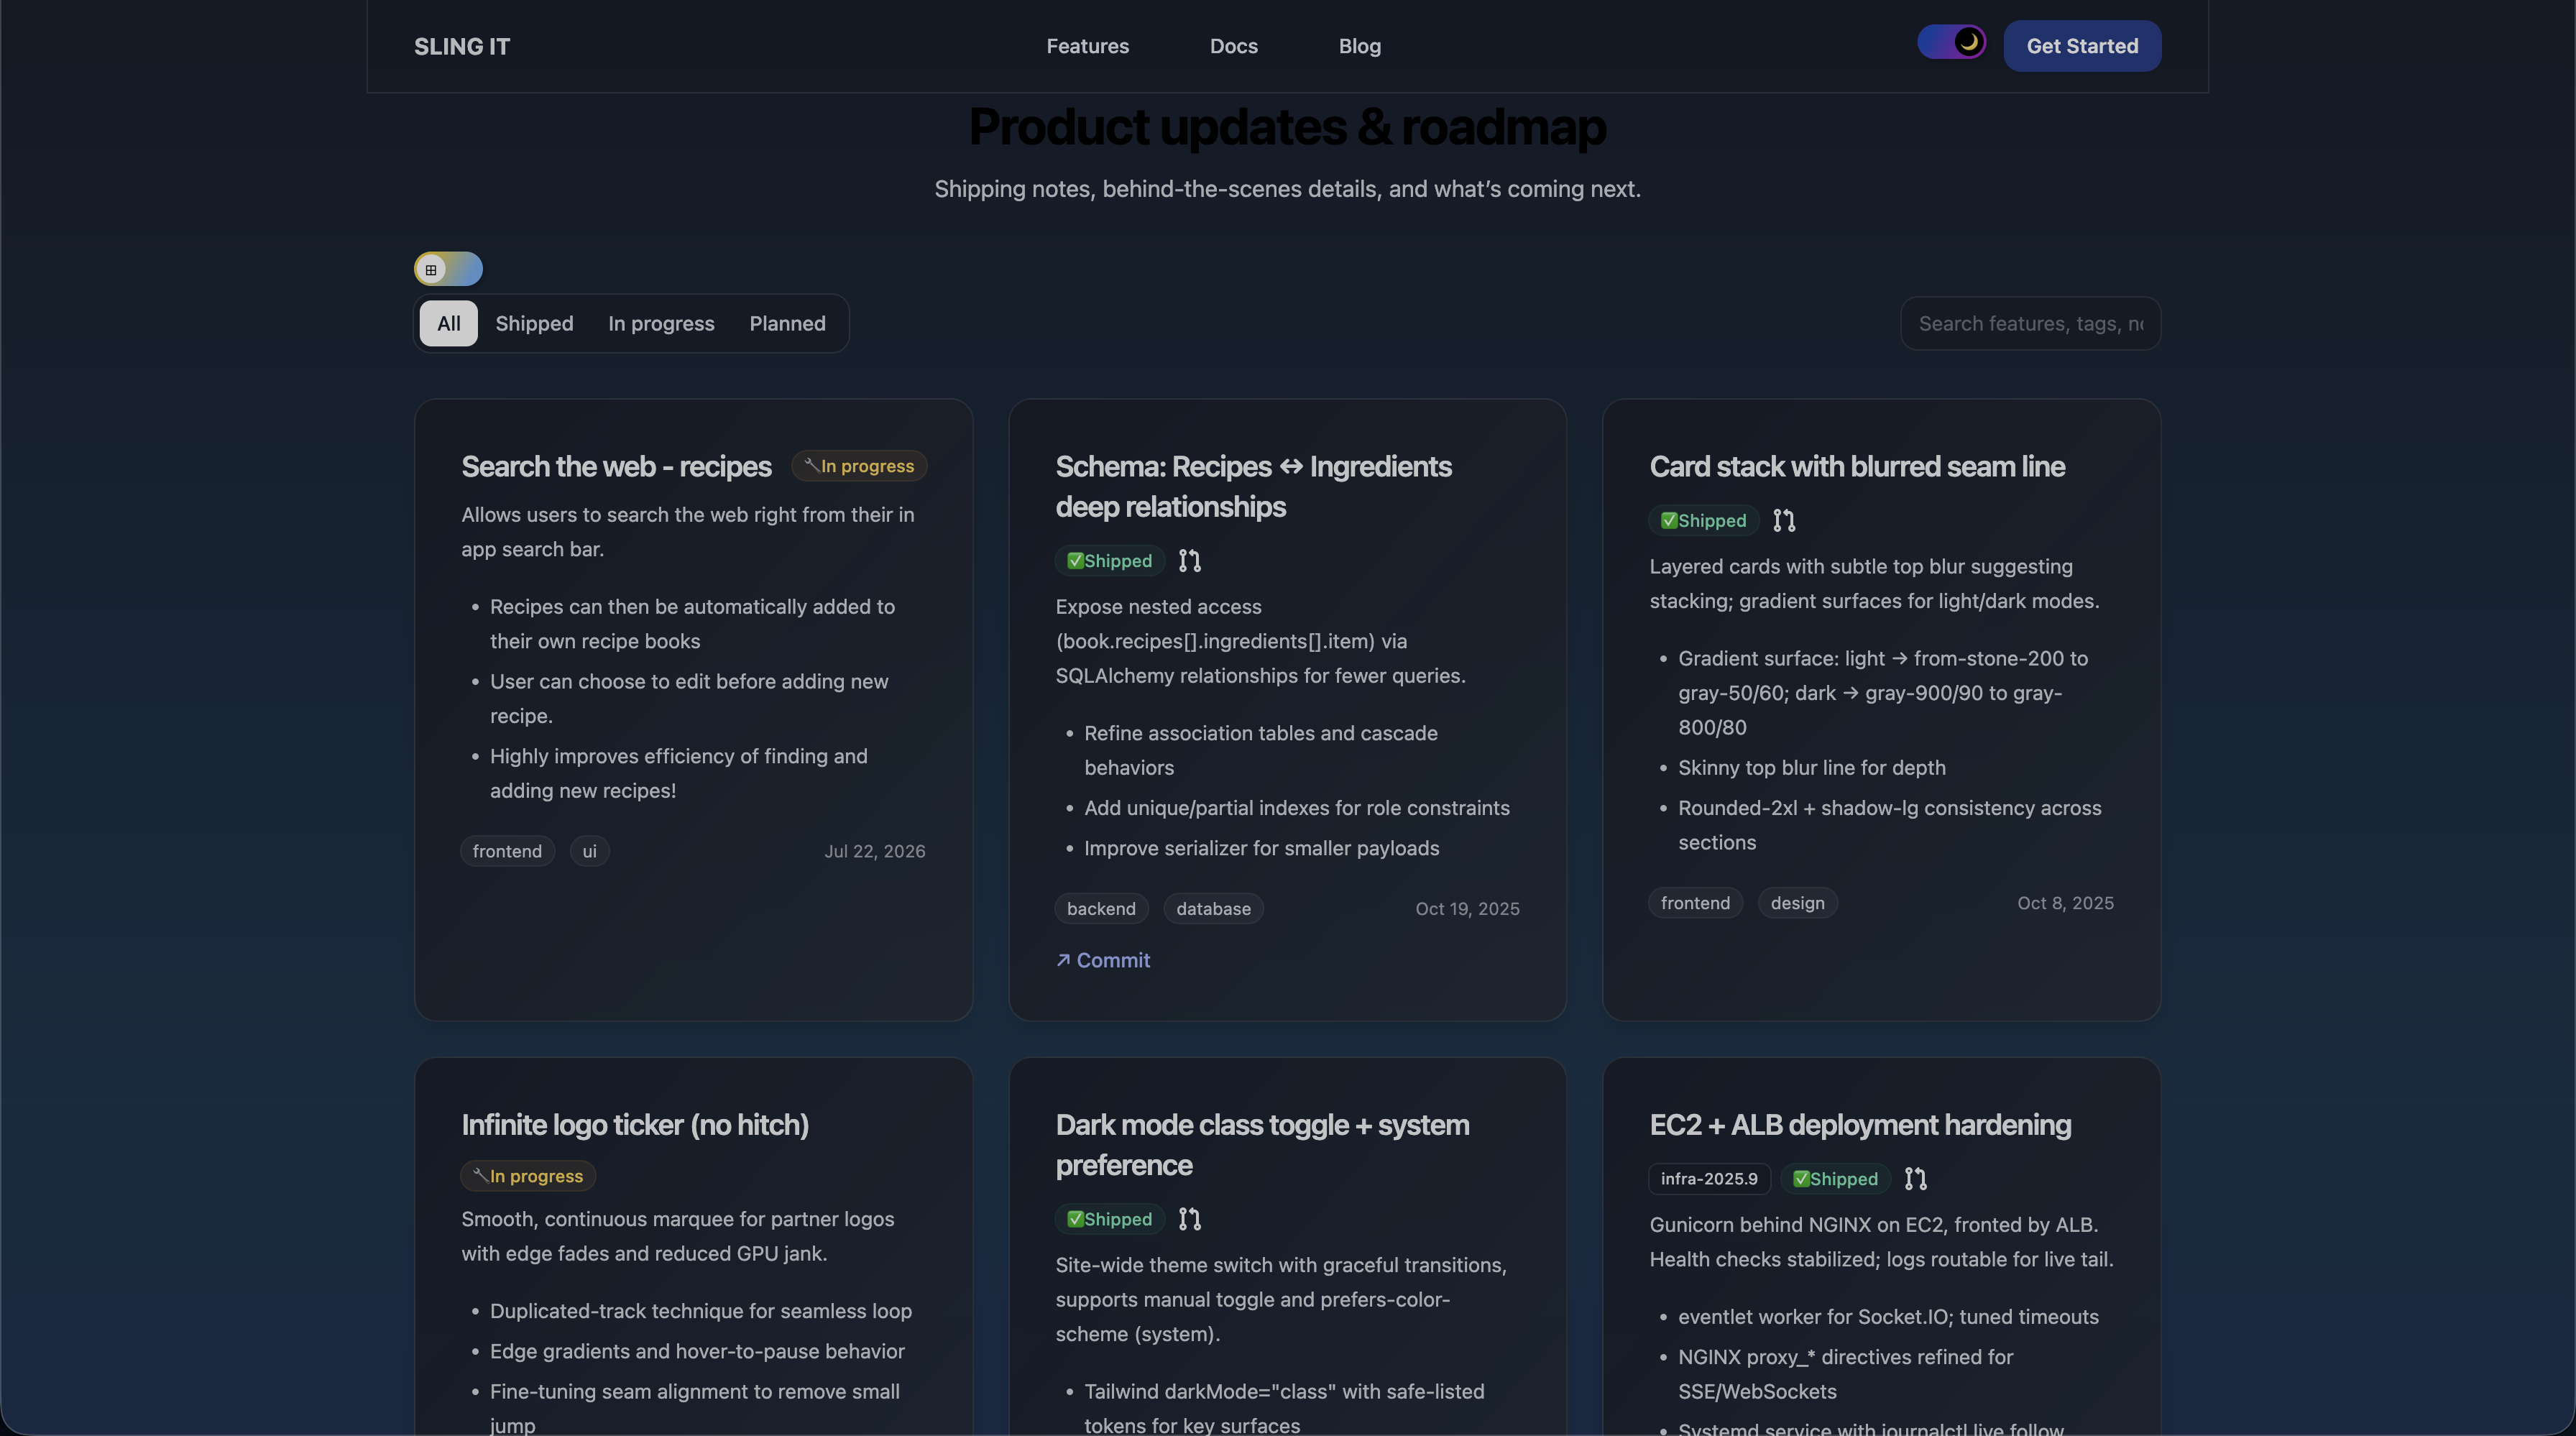Click pull request icon on Schema Recipes card

point(1189,561)
